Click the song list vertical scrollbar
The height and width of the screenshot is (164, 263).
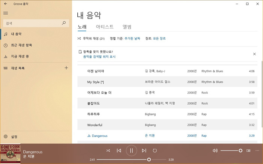(x=262, y=94)
